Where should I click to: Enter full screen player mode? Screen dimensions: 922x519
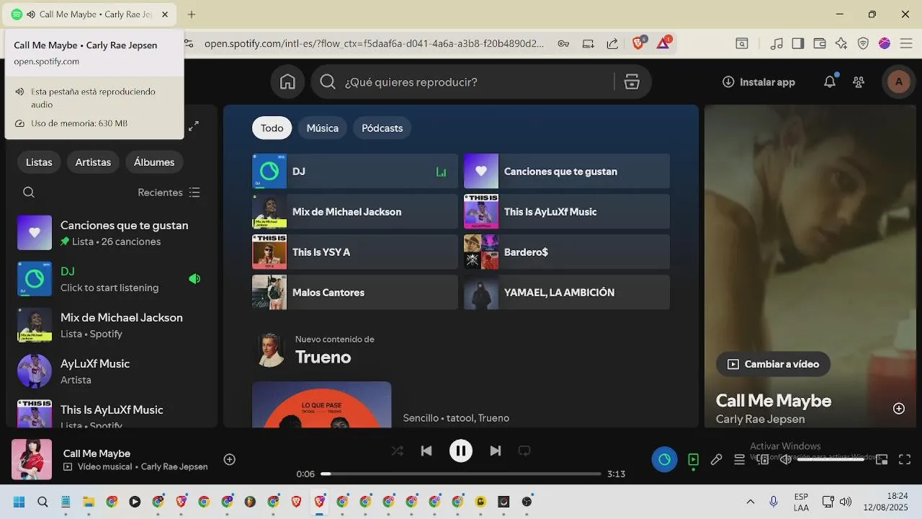coord(905,460)
